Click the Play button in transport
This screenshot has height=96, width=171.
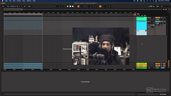coord(68,6)
